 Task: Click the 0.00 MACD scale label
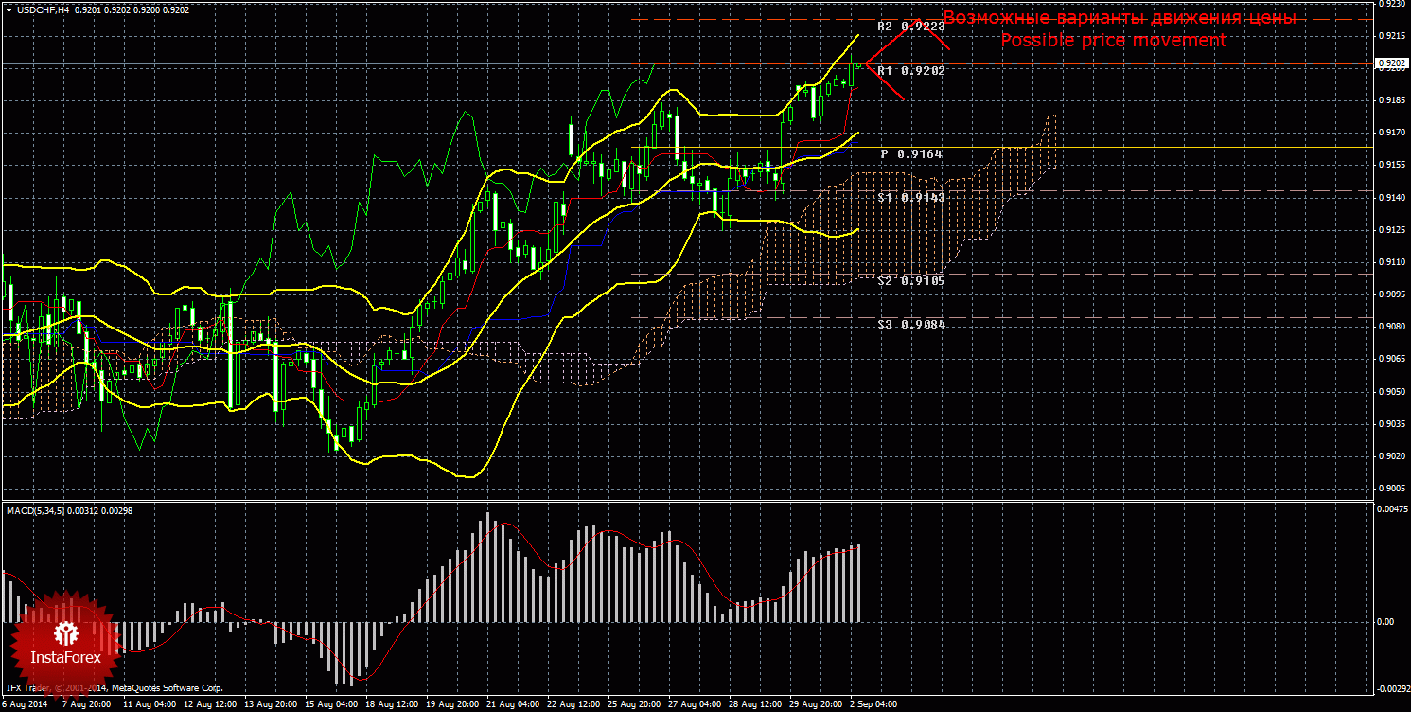pyautogui.click(x=1385, y=622)
